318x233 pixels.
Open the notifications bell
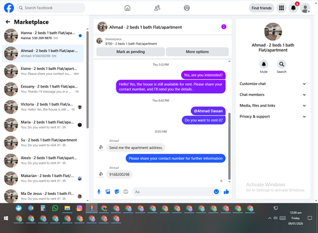click(293, 8)
